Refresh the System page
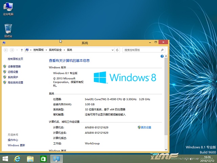Screen dimensions: 217x163 (x=117, y=50)
